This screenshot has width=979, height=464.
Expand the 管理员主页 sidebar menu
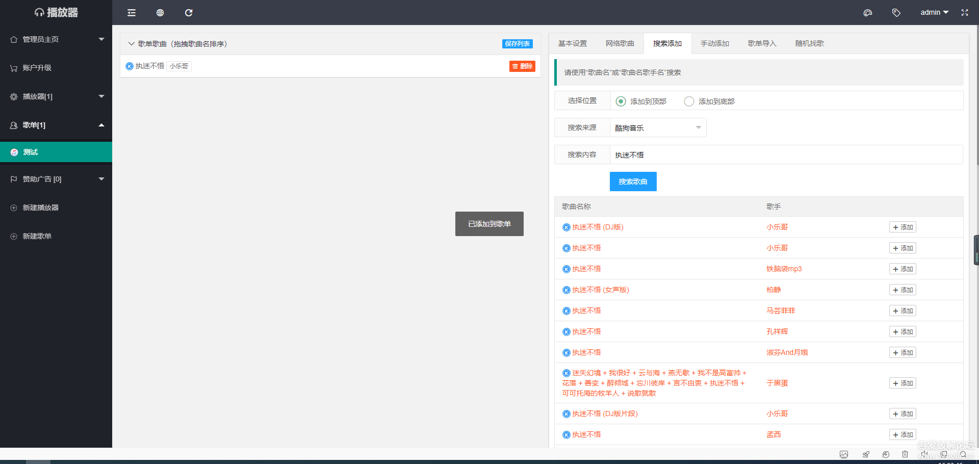tap(101, 39)
